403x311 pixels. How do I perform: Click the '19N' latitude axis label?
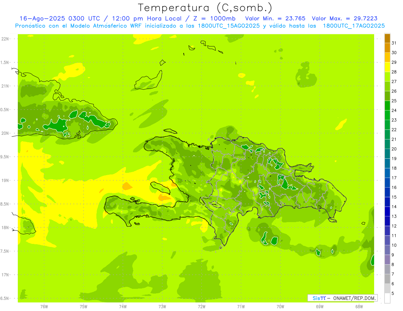pos(5,180)
